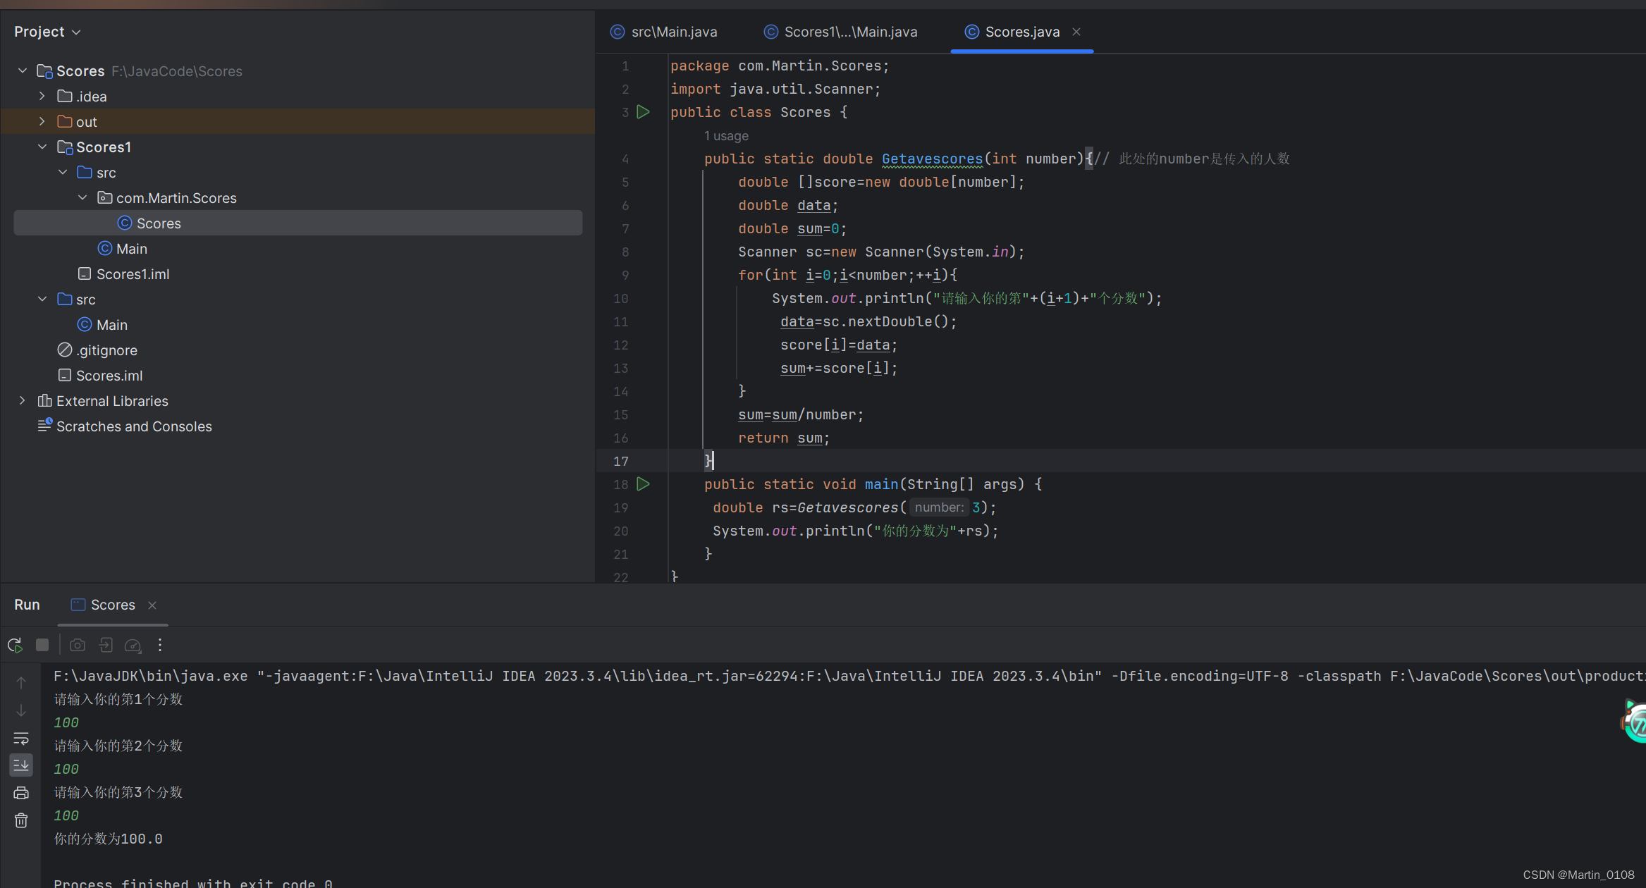Click the run gutter icon beside class Scores
Screen dimensions: 1646x888
[x=643, y=112]
